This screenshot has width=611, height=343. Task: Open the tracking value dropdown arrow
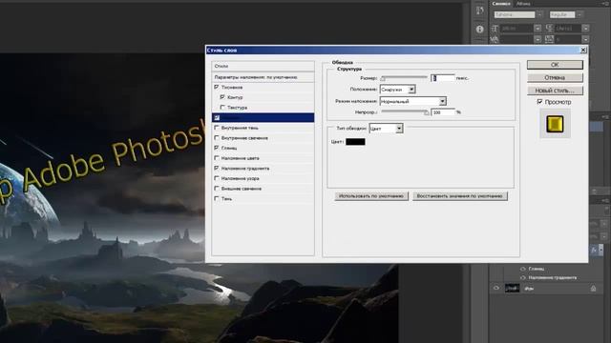tap(585, 39)
